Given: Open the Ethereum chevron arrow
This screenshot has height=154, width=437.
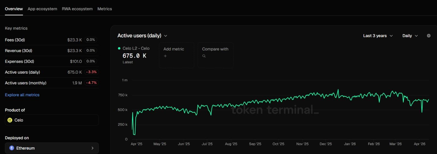Looking at the screenshot, I should tap(92, 148).
